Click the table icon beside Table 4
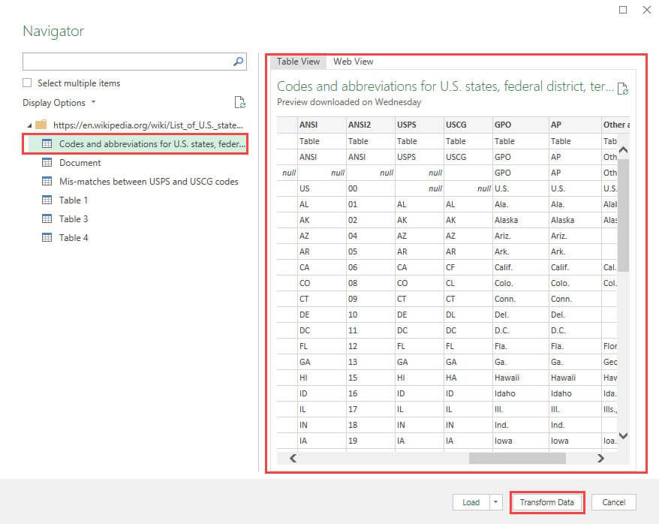 click(47, 238)
